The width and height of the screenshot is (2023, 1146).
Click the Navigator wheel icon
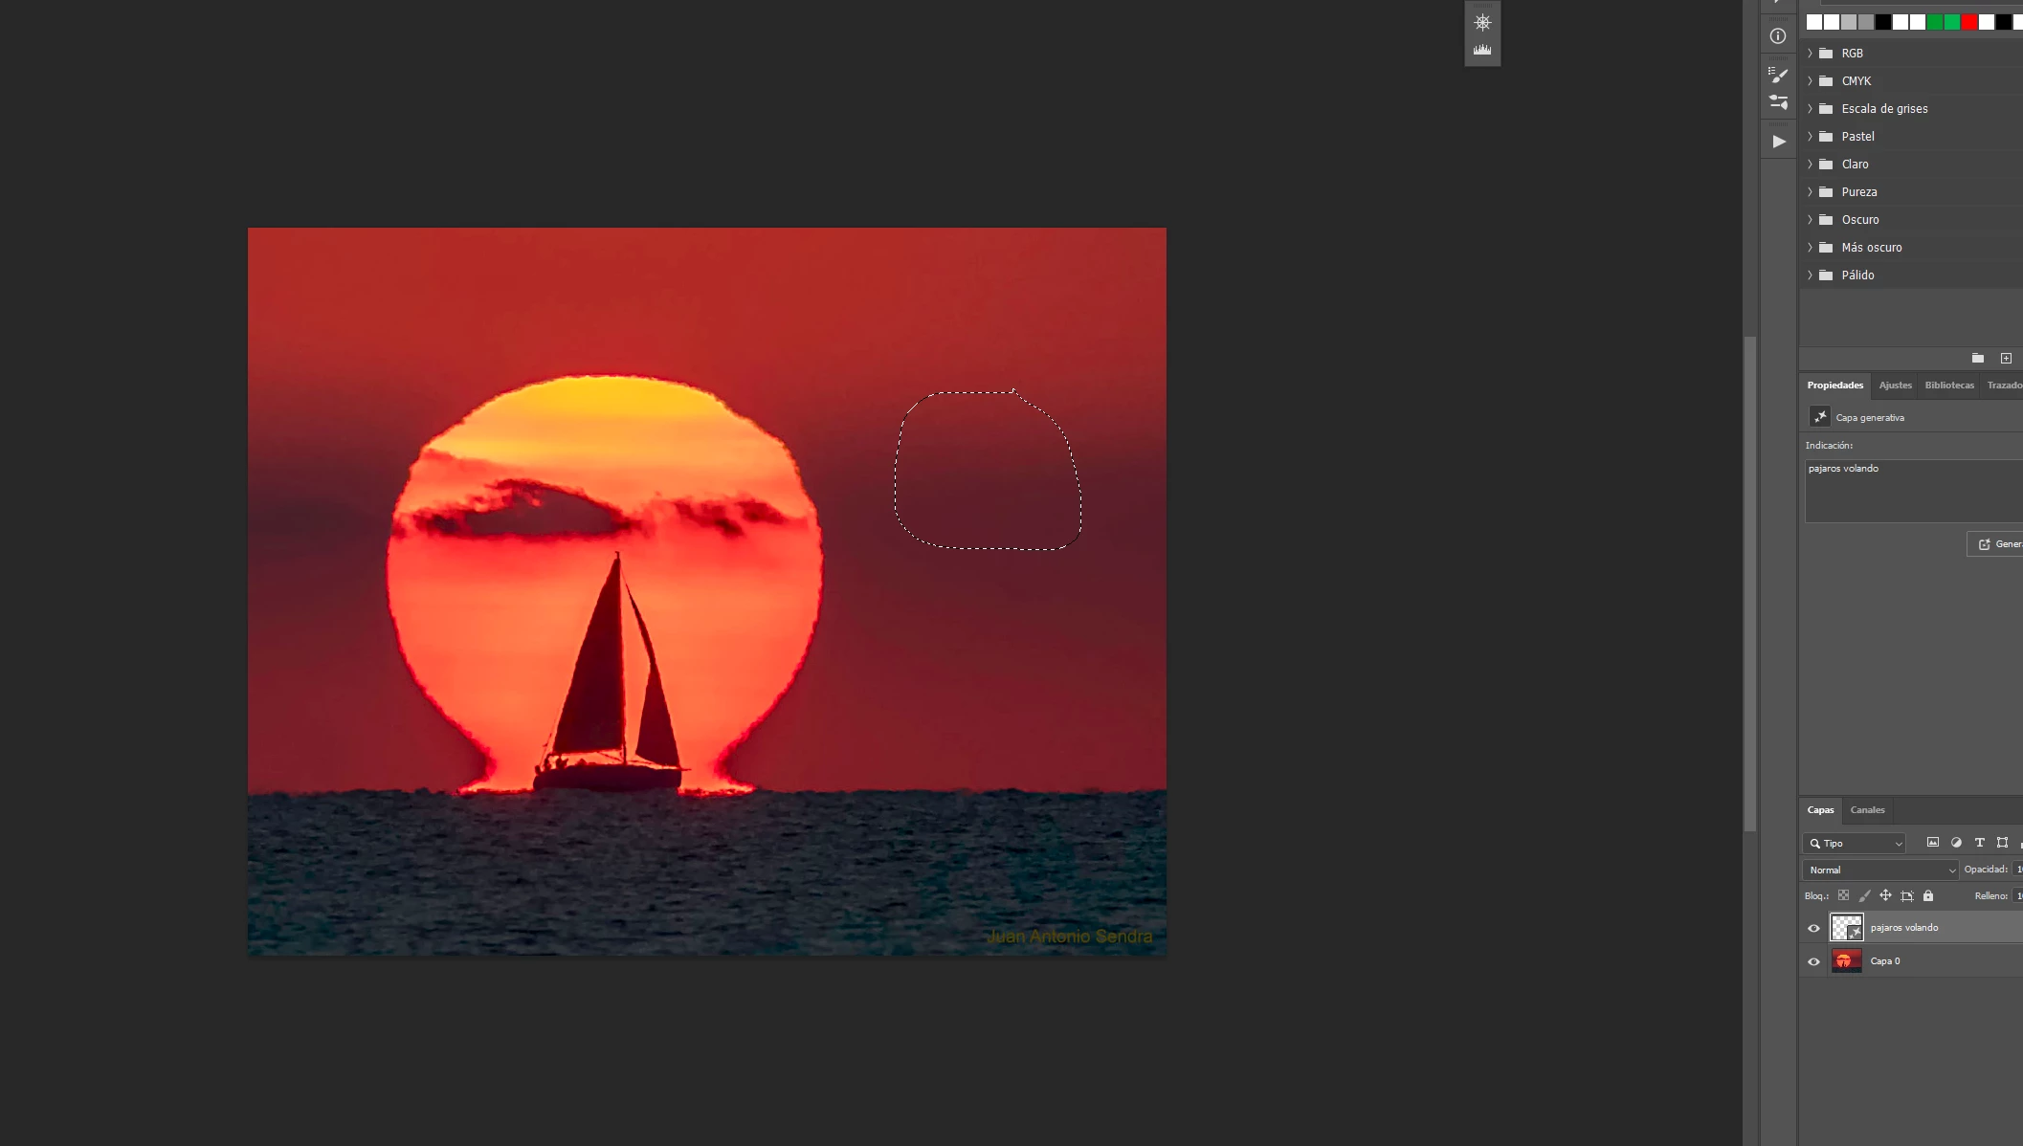pos(1482,22)
